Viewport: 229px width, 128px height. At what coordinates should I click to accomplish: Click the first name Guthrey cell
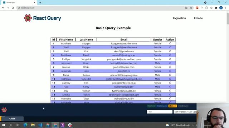click(x=66, y=83)
